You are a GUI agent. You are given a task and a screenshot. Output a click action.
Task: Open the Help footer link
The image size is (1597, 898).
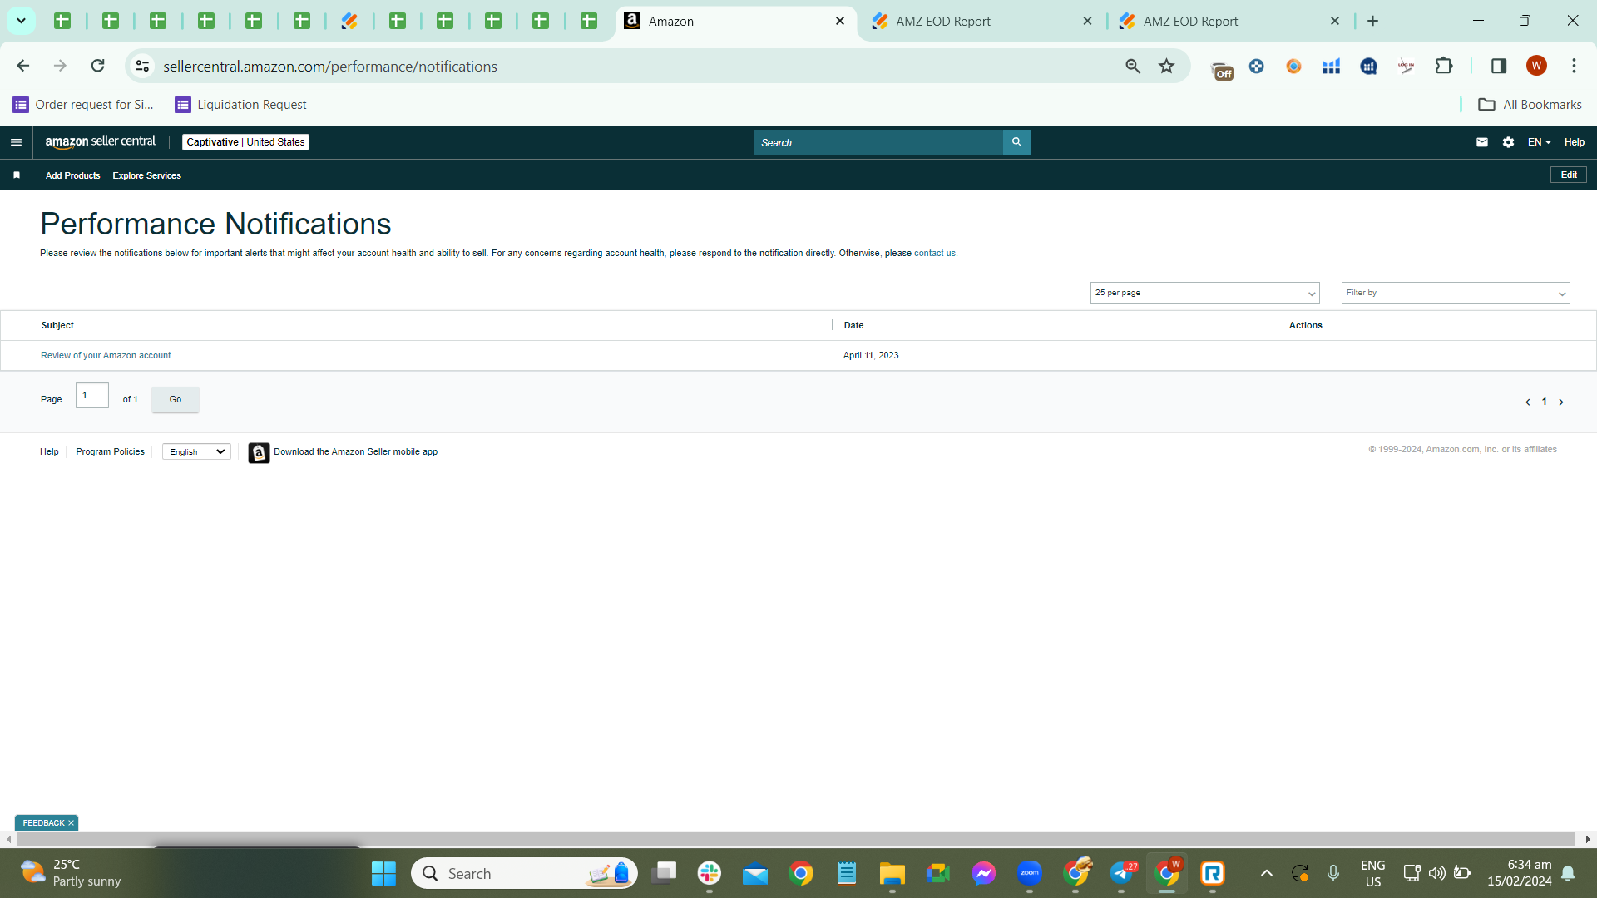tap(49, 452)
